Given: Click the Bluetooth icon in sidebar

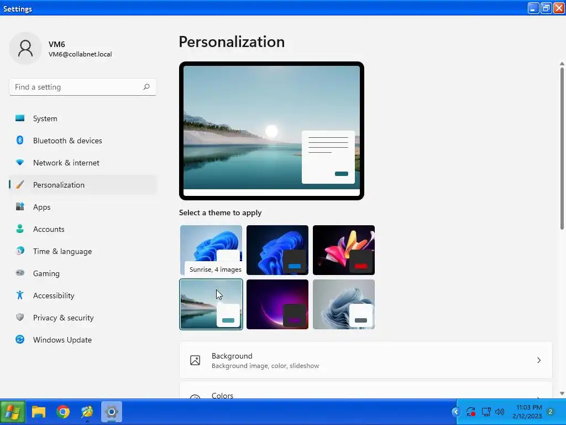Looking at the screenshot, I should (x=20, y=140).
